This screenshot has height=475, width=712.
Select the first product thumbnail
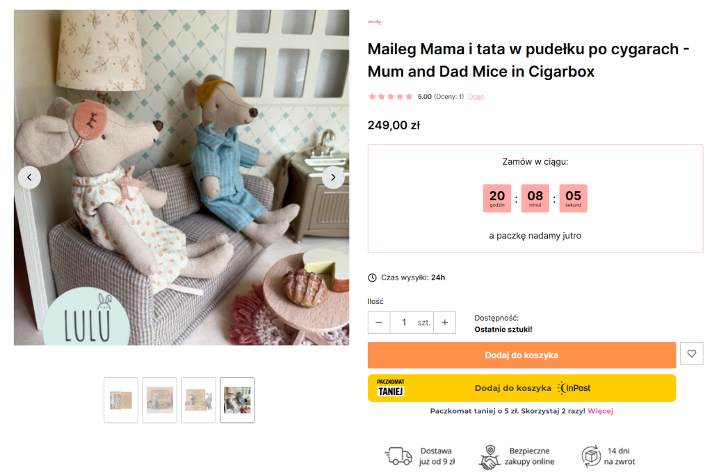(x=121, y=400)
